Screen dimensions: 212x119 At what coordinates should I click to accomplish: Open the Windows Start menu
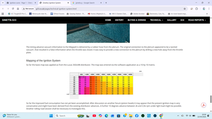pyautogui.click(x=50, y=116)
